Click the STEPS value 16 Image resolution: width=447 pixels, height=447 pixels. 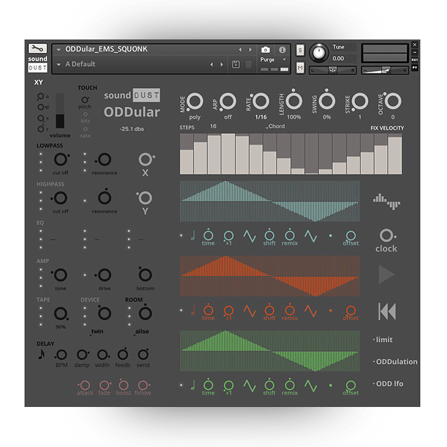[x=213, y=126]
